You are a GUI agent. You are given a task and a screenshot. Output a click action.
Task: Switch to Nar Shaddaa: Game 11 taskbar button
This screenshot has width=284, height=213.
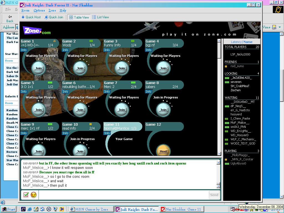(x=182, y=209)
